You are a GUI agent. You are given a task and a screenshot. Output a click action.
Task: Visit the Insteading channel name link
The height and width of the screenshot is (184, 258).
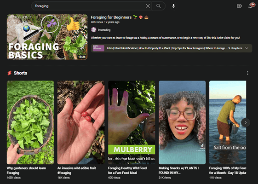coord(104,30)
